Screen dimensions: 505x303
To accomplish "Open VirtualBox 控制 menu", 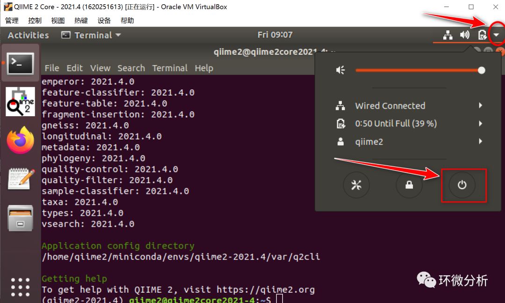I will pyautogui.click(x=35, y=21).
